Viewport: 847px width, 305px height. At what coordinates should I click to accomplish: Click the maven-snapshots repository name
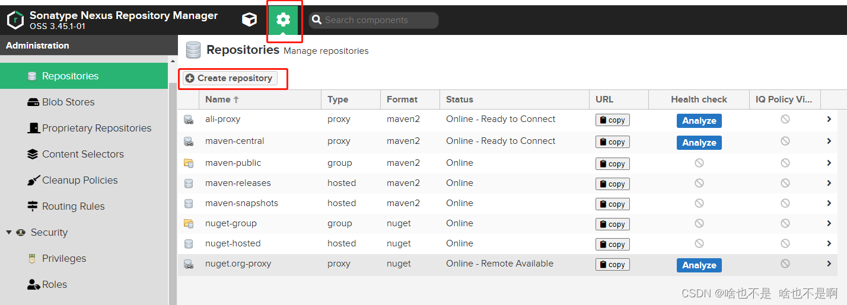241,203
